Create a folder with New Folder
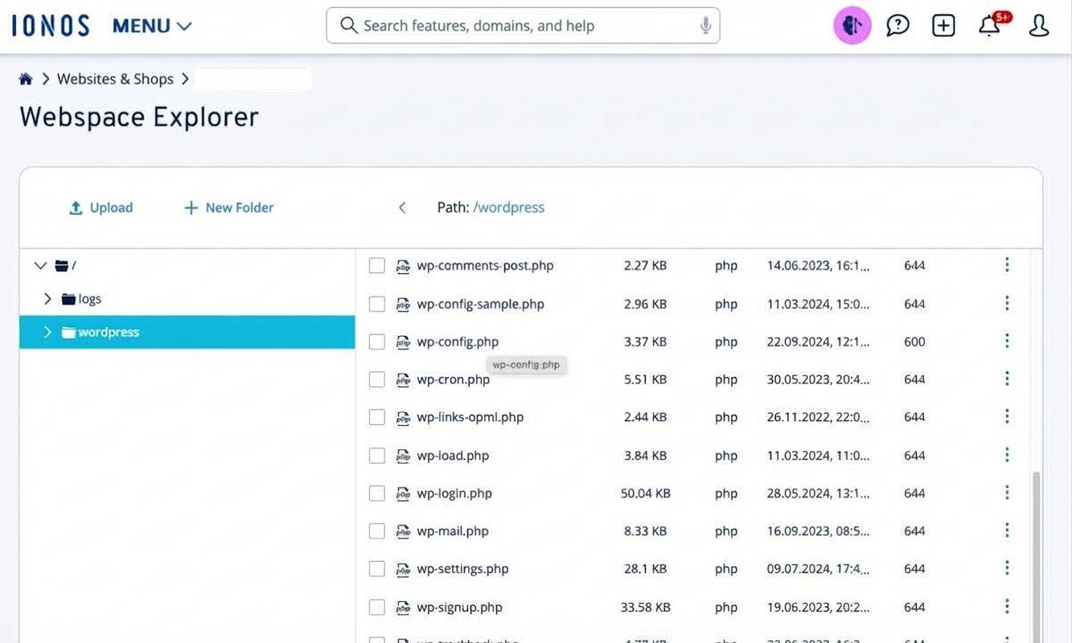 pos(228,207)
